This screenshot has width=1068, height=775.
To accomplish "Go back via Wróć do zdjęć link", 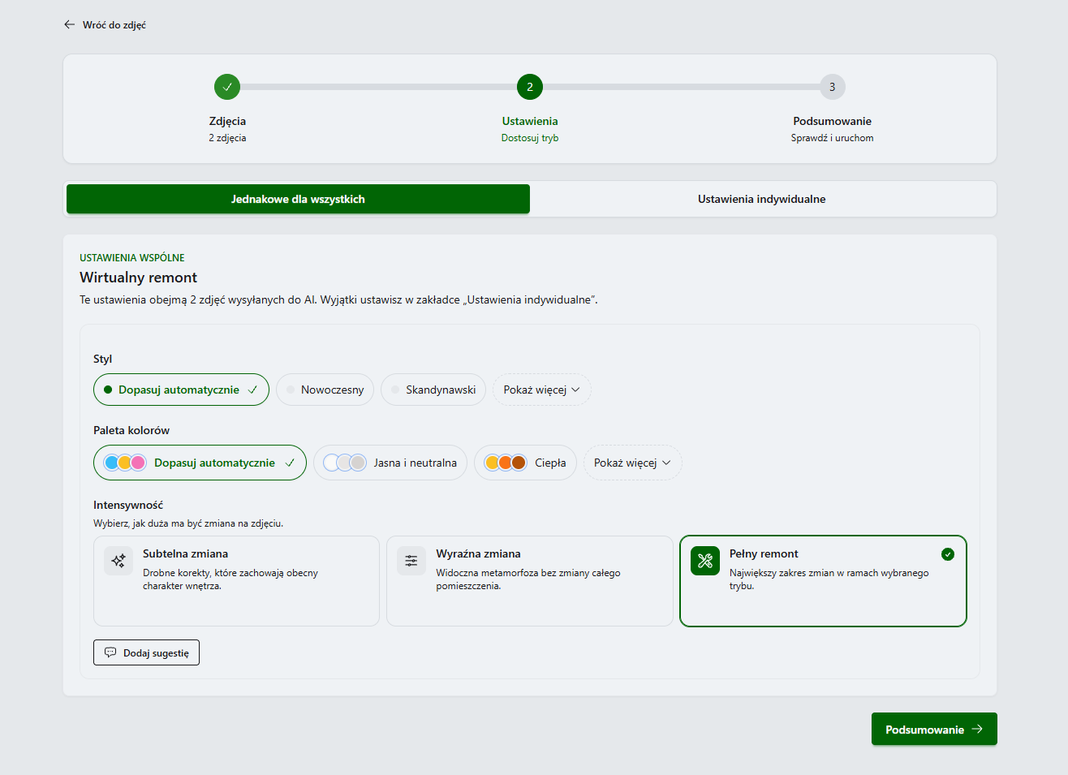I will tap(105, 24).
